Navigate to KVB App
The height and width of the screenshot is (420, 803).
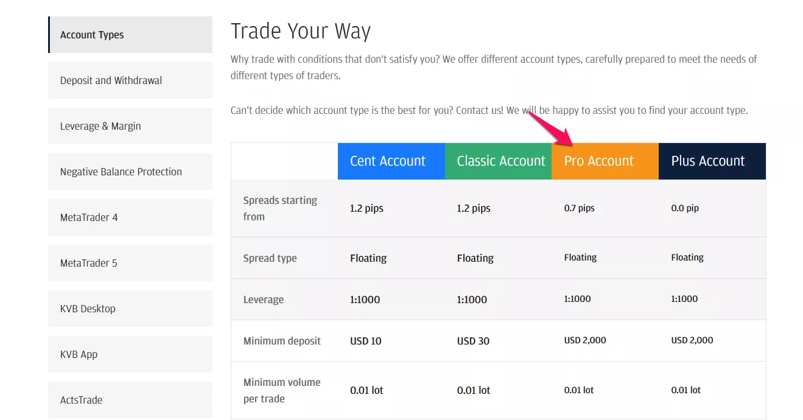130,354
